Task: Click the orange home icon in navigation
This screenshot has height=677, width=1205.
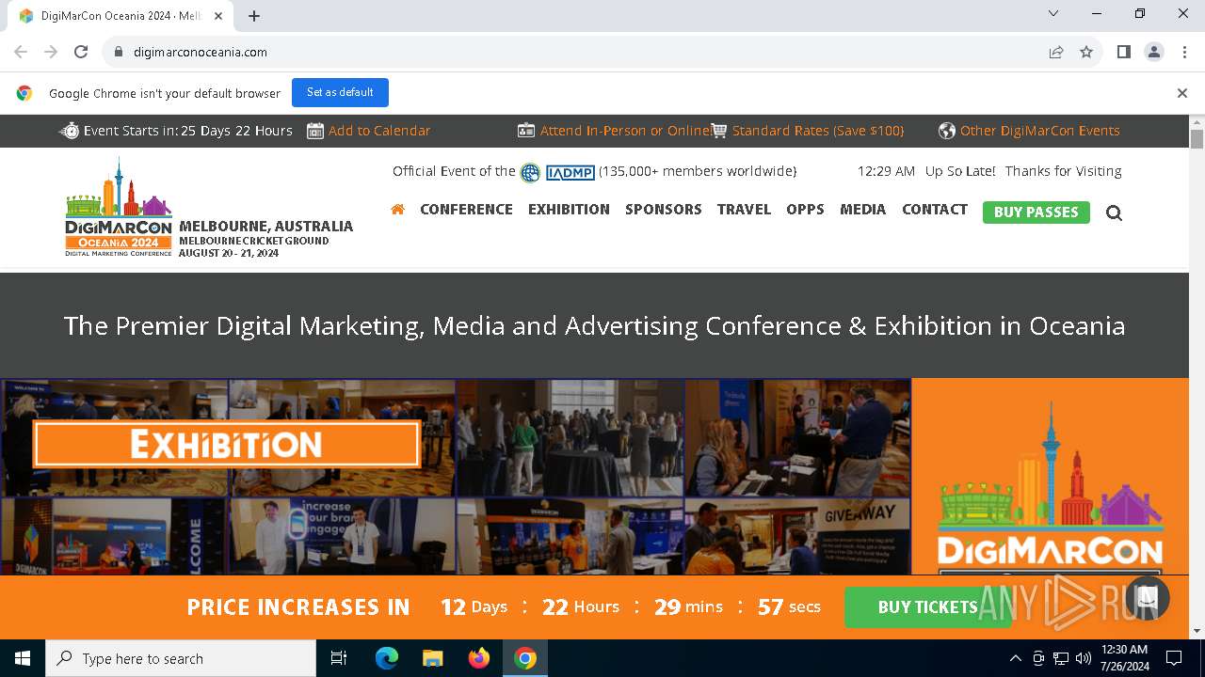Action: (x=397, y=209)
